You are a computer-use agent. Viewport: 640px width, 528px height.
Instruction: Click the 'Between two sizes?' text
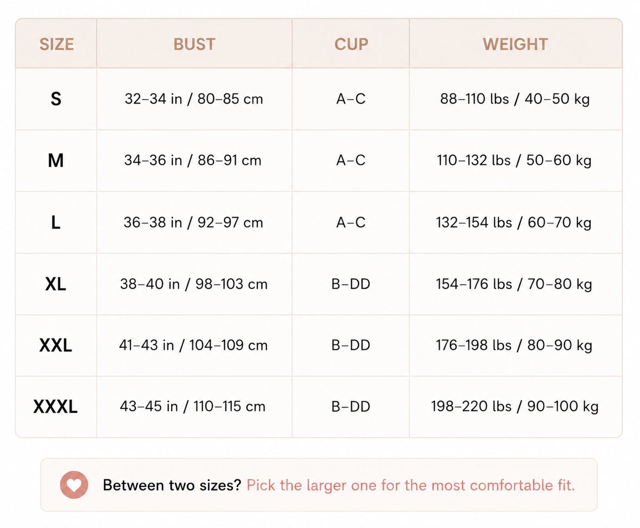point(172,485)
